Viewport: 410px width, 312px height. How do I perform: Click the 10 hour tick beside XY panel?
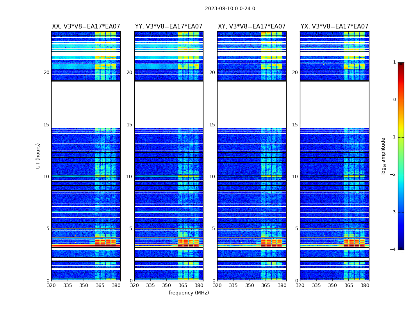(212, 177)
